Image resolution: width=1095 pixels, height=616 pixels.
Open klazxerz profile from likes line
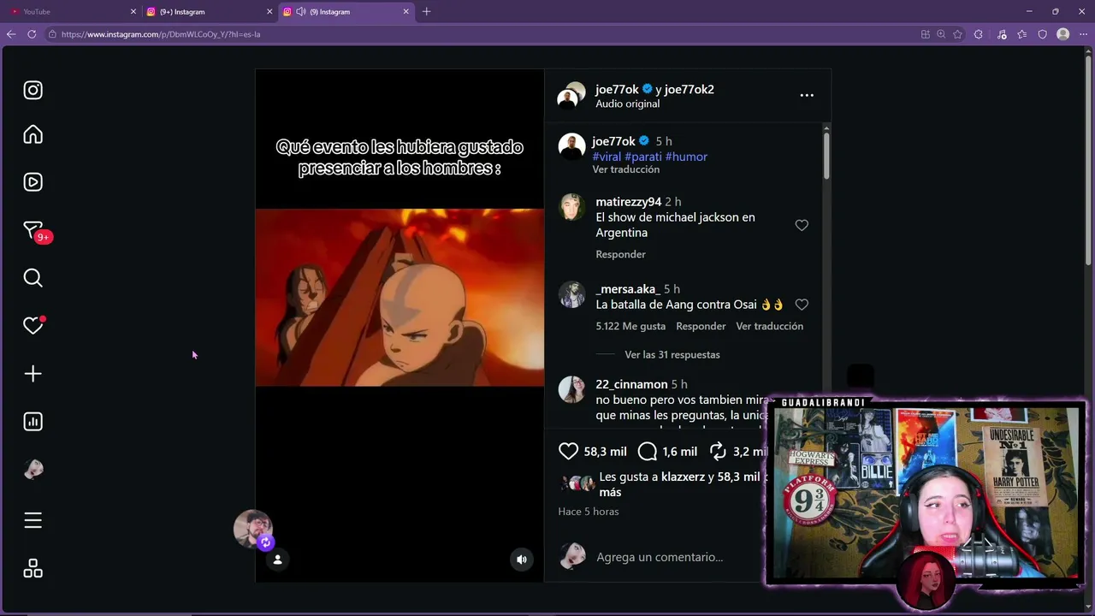[x=684, y=477]
